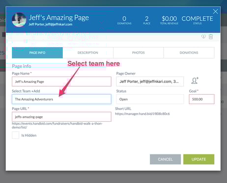This screenshot has width=227, height=183.
Task: Click the Cancel button
Action: (165, 159)
